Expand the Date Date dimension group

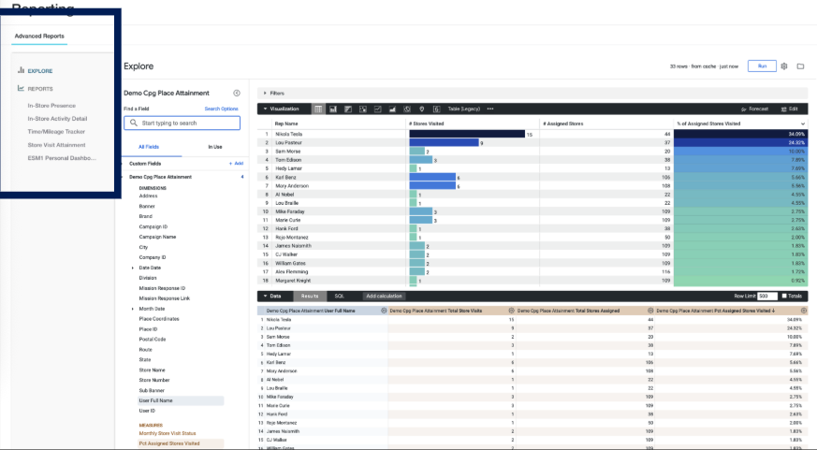pos(132,268)
